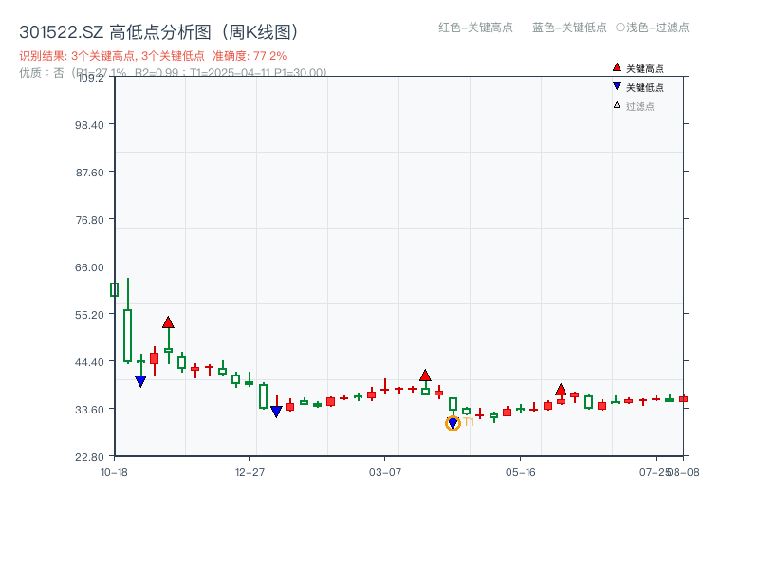The height and width of the screenshot is (569, 759).
Task: Click the red high-point marker near the 05-16 candles
Action: (563, 389)
